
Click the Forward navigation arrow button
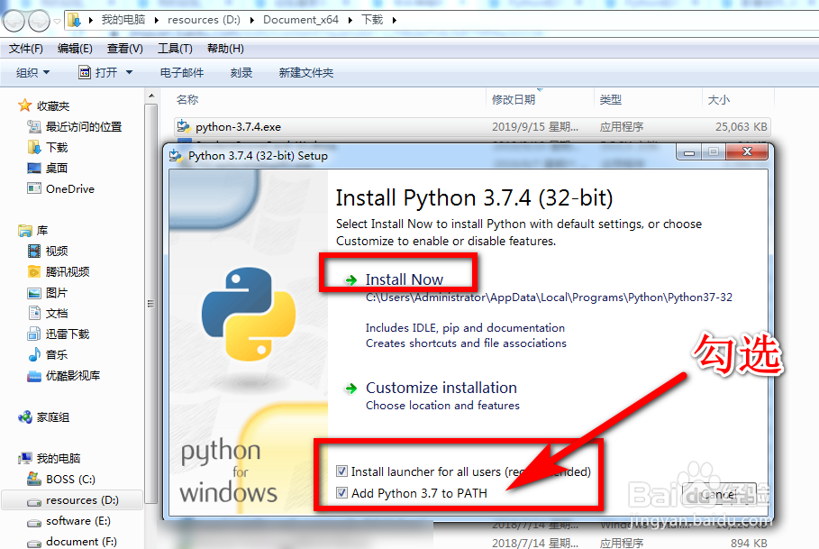pyautogui.click(x=39, y=21)
